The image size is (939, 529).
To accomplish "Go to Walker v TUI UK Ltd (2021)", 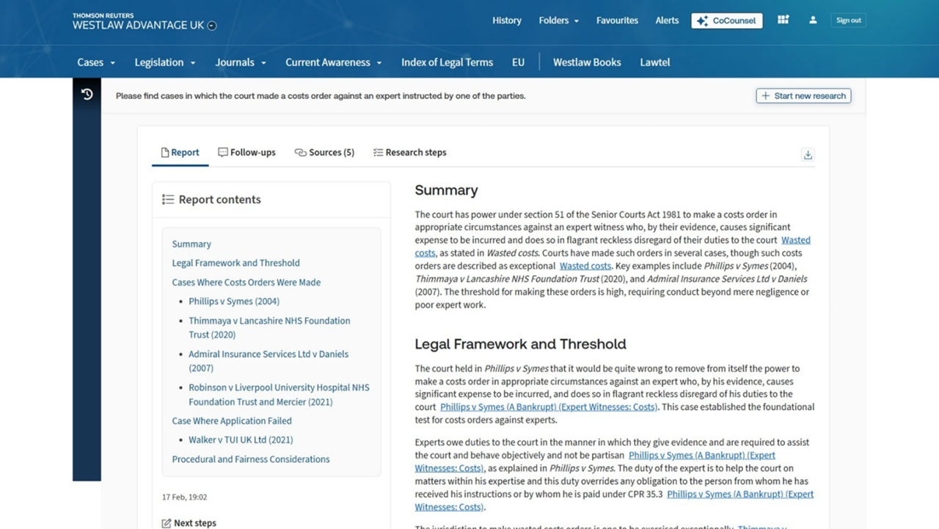I will pos(240,440).
